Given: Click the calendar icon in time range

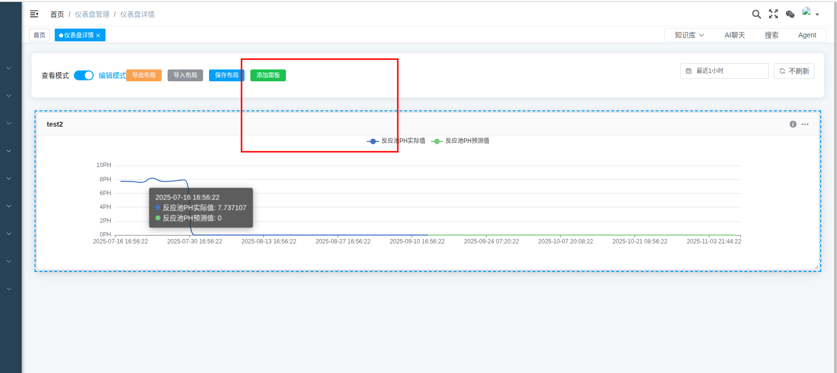Looking at the screenshot, I should [x=689, y=71].
